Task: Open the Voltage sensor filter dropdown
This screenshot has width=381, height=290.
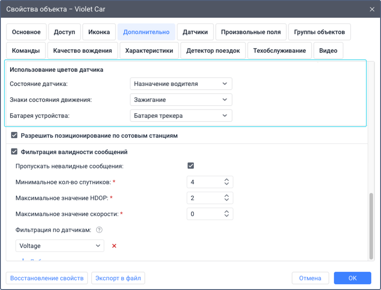Action: coord(59,246)
